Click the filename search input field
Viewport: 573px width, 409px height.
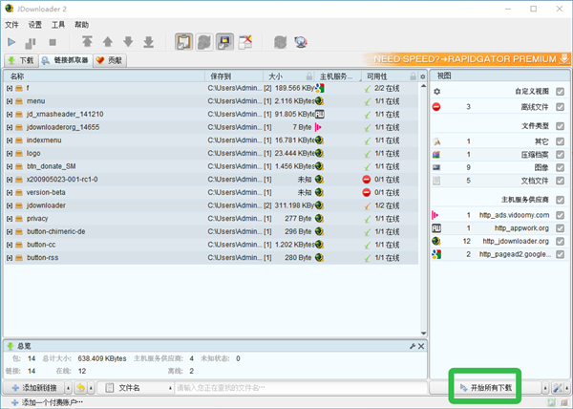(296, 388)
